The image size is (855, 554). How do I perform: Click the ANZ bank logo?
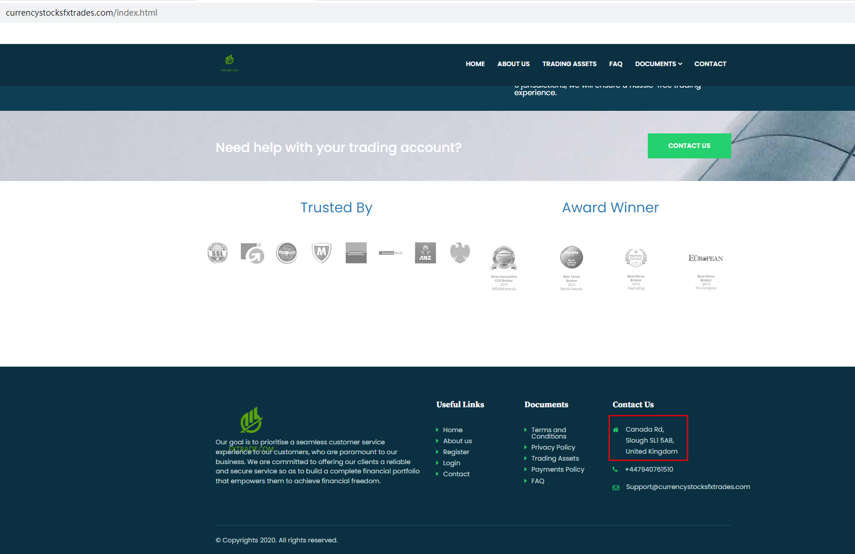coord(425,253)
